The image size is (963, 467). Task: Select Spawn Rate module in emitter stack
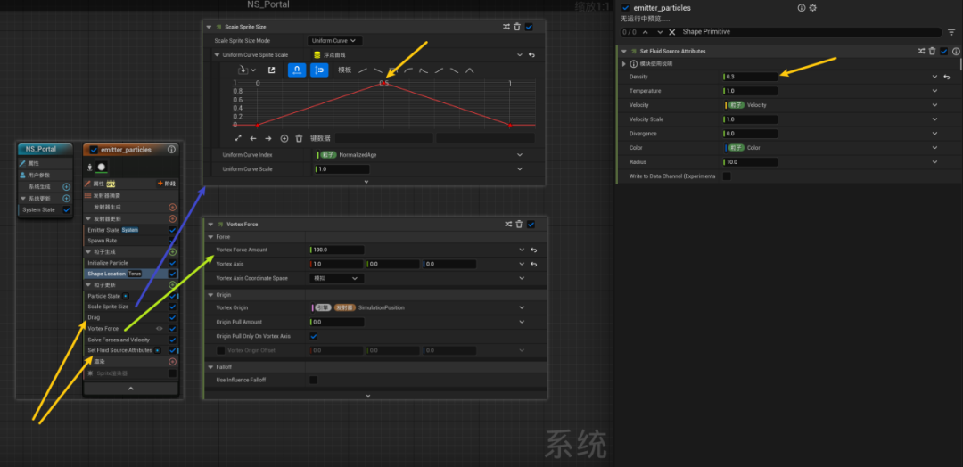click(x=103, y=241)
